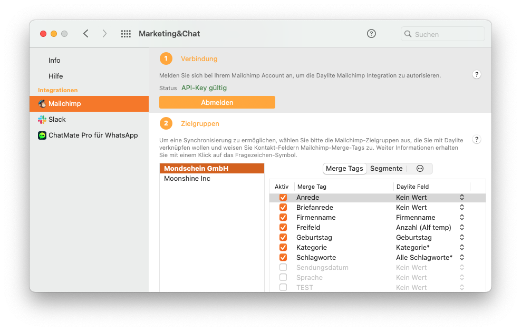Uncheck Aktiv for Geburtstag
This screenshot has height=331, width=521.
pyautogui.click(x=283, y=237)
